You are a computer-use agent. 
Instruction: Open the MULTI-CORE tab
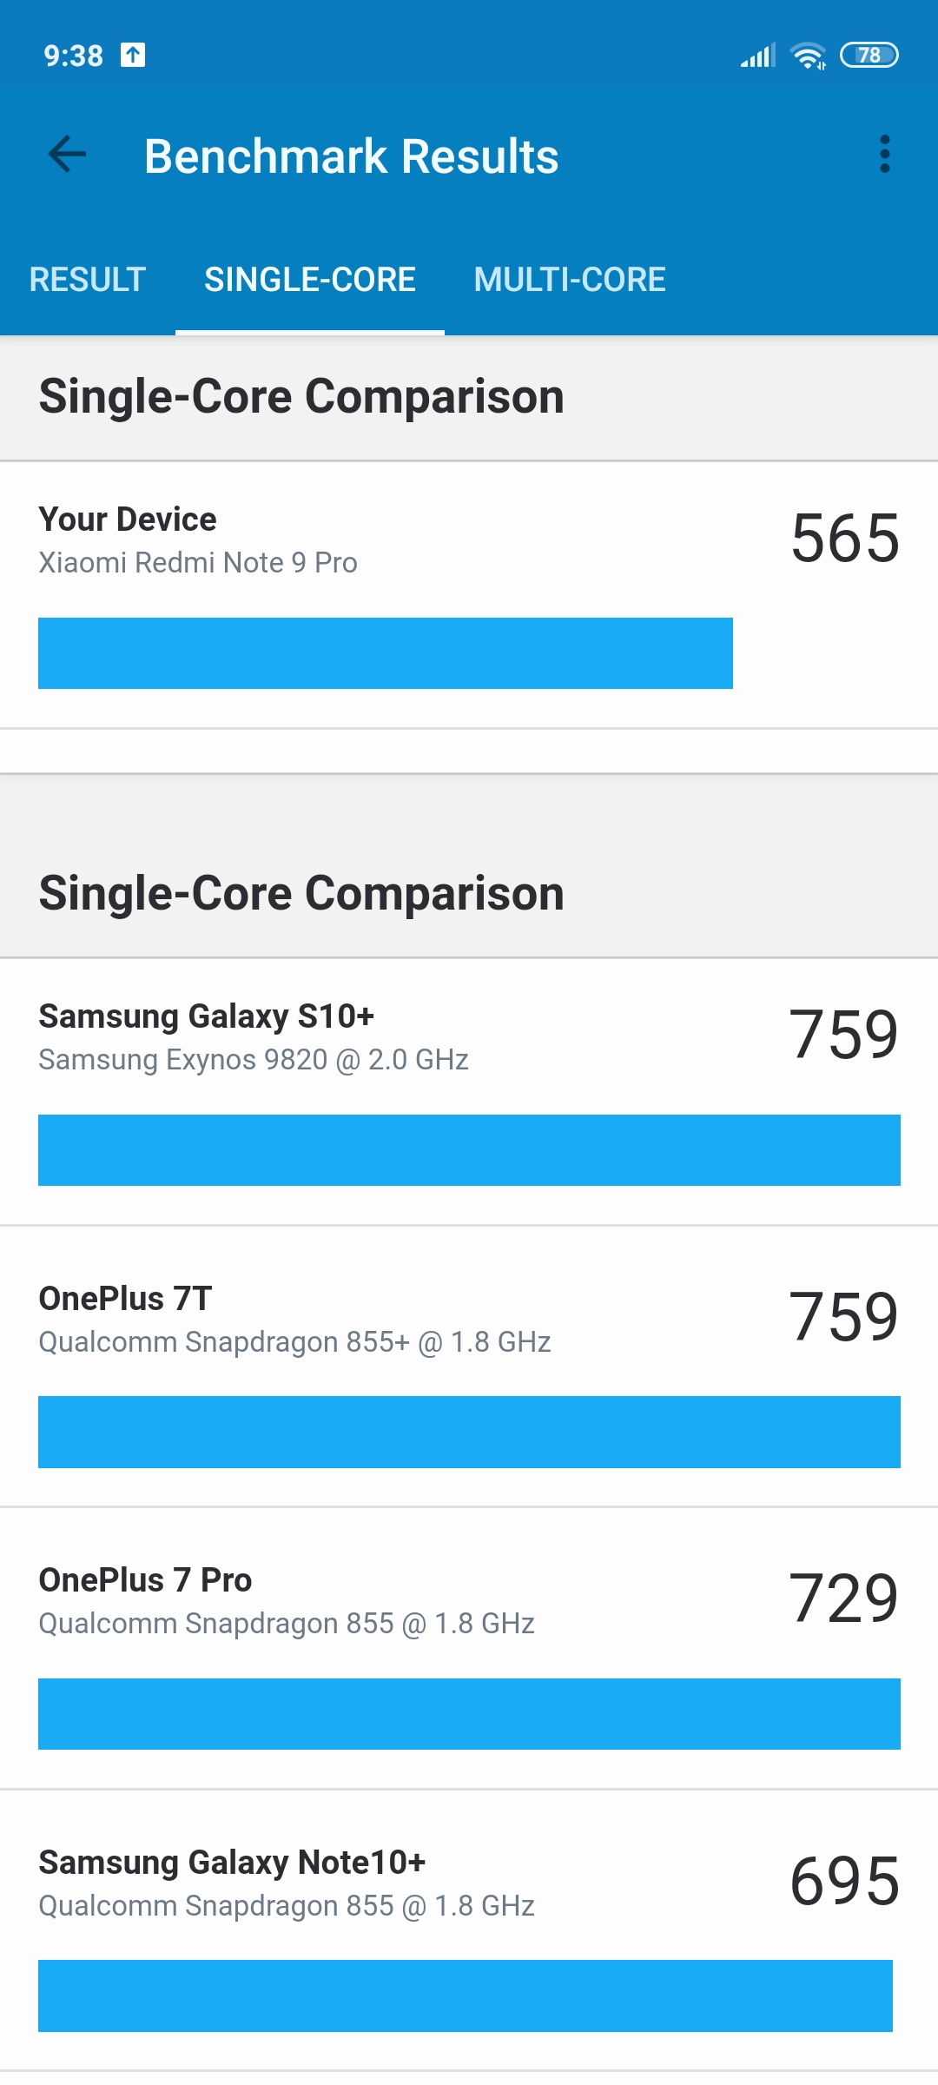tap(570, 280)
